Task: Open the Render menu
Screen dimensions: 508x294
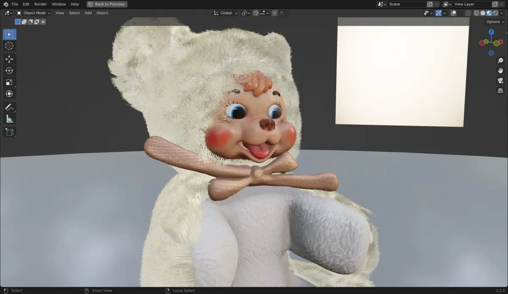Action: [41, 4]
